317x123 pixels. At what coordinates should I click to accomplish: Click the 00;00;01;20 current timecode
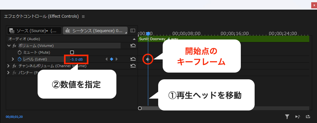14,117
